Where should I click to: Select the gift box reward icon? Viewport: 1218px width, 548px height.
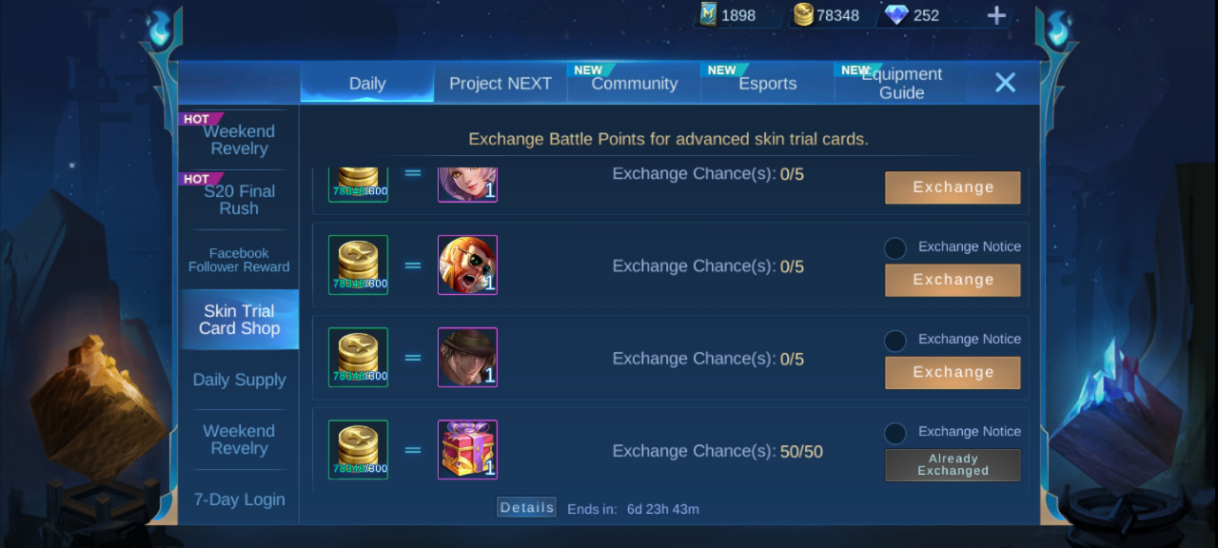[x=467, y=449]
